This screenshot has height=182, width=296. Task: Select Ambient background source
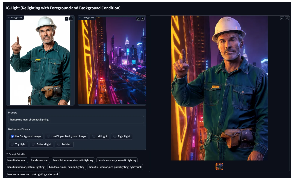[x=59, y=144]
